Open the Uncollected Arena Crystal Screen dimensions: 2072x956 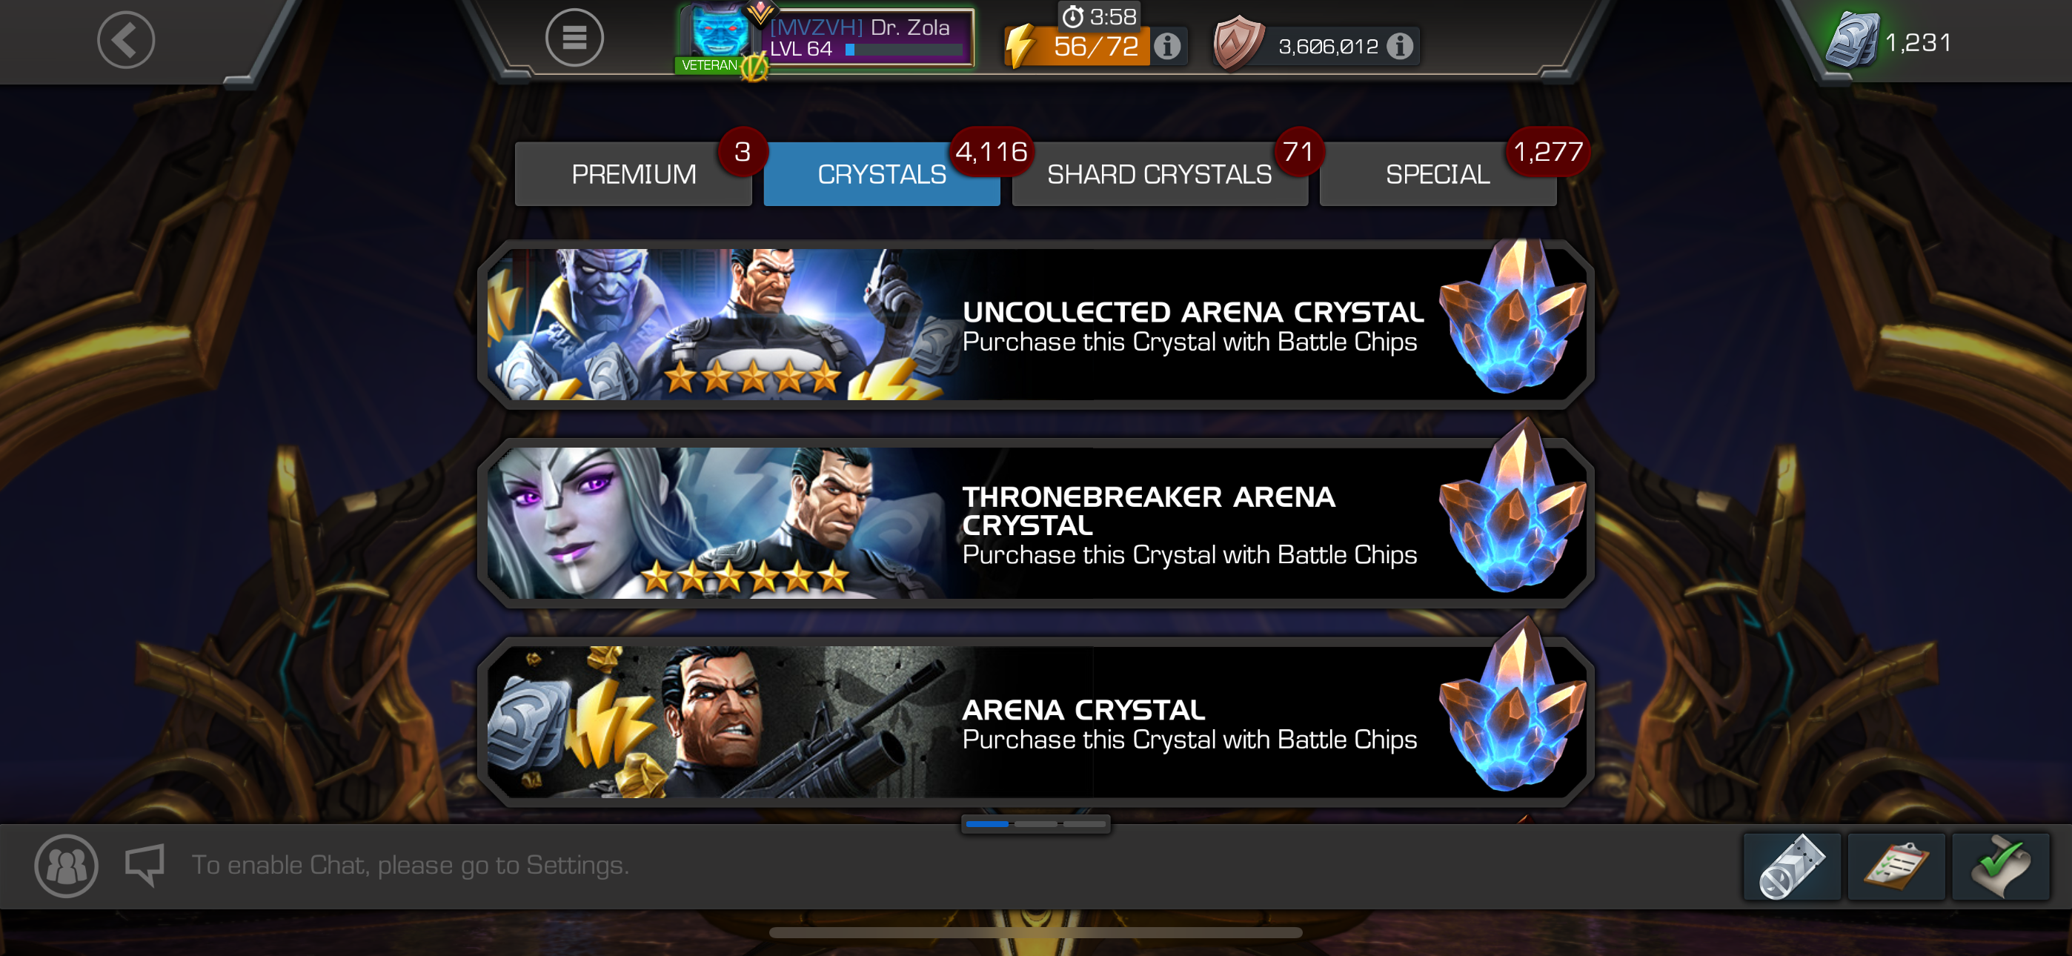[1036, 324]
